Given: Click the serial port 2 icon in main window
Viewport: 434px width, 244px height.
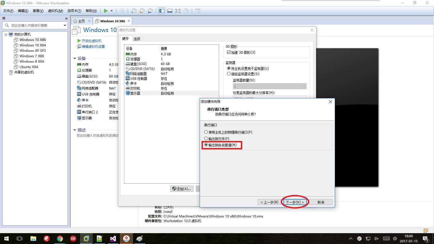Looking at the screenshot, I should [x=79, y=112].
